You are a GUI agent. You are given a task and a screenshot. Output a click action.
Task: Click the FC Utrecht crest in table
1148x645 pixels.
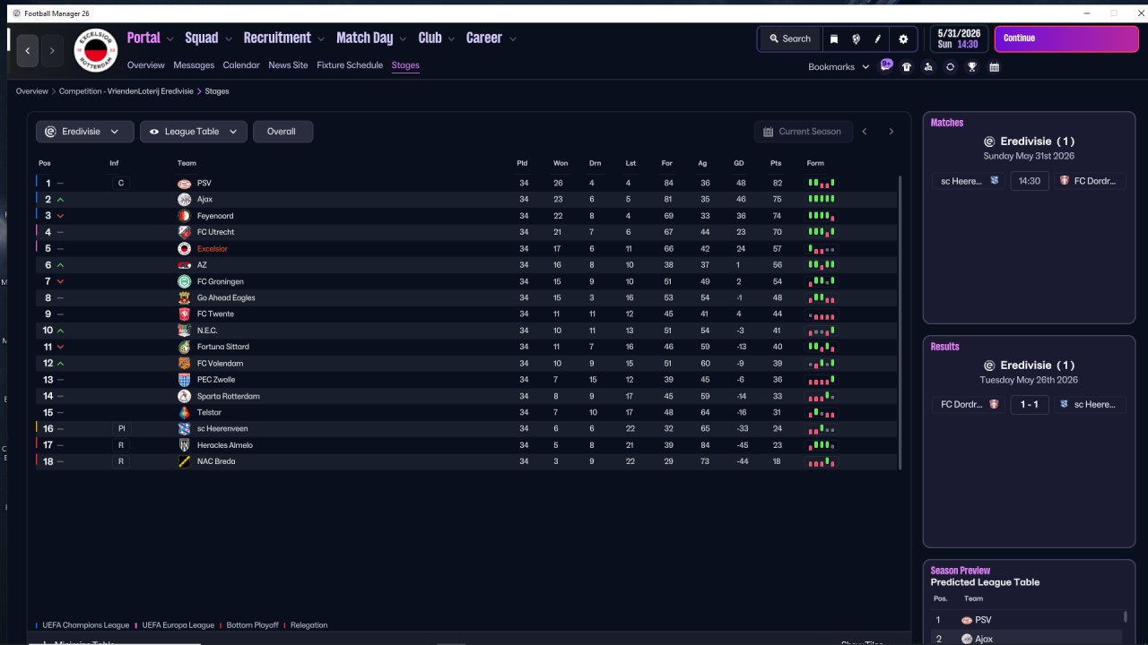[184, 232]
